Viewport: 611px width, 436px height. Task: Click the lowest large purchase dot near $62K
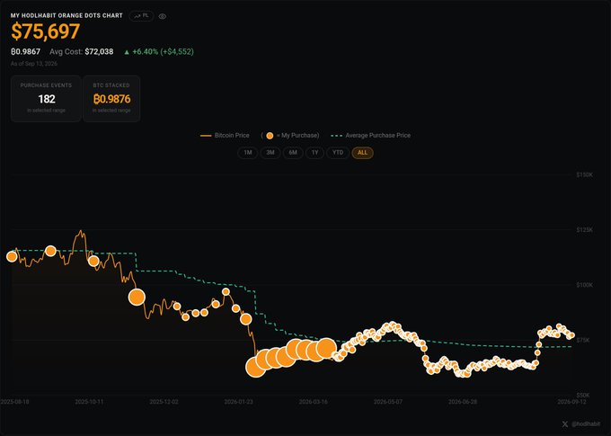tap(255, 367)
